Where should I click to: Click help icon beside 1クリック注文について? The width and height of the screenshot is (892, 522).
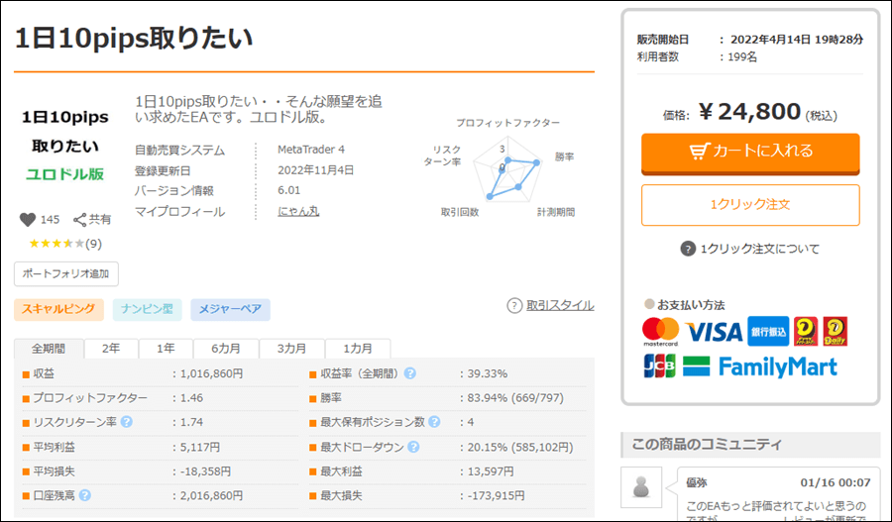(688, 249)
